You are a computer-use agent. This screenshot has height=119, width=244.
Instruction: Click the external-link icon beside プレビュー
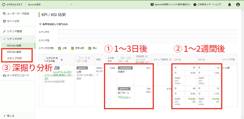point(119,97)
